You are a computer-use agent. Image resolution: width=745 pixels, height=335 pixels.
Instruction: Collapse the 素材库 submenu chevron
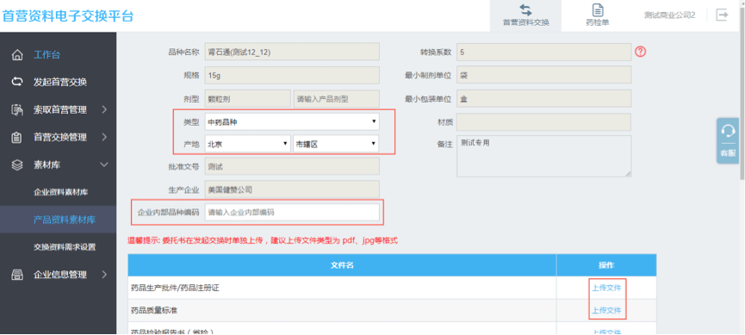coord(104,164)
